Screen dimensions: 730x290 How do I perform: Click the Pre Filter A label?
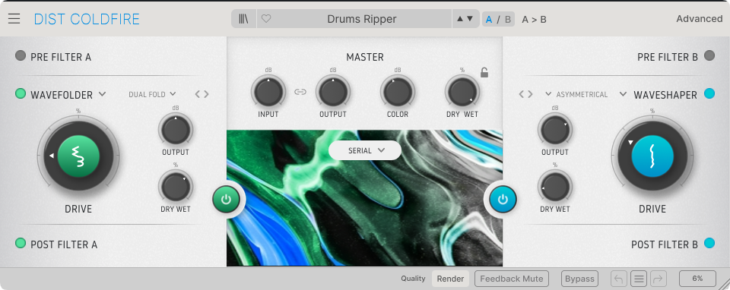coord(61,57)
